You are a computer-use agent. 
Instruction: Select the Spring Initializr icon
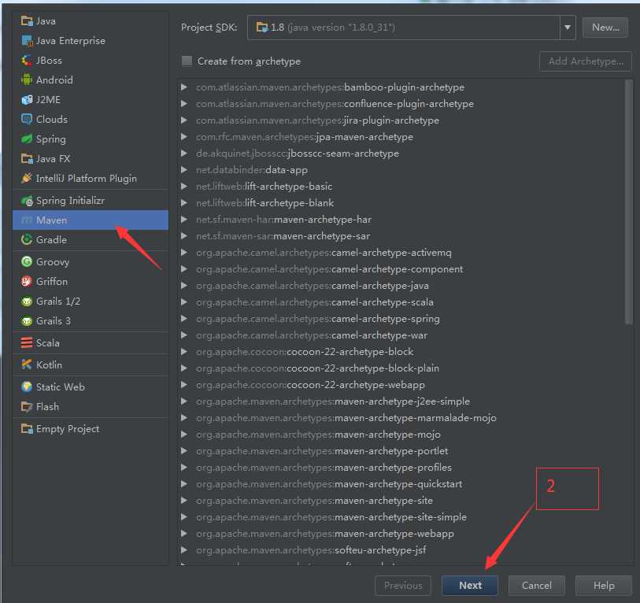click(x=27, y=201)
